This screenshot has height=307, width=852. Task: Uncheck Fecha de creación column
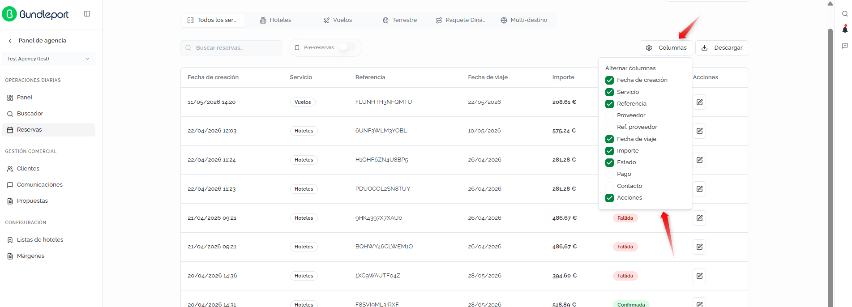(x=609, y=80)
